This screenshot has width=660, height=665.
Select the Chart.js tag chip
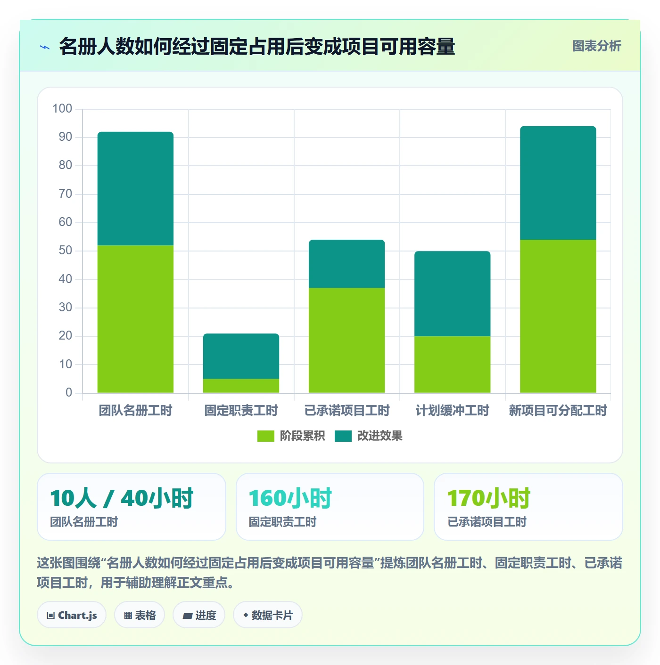click(x=72, y=615)
